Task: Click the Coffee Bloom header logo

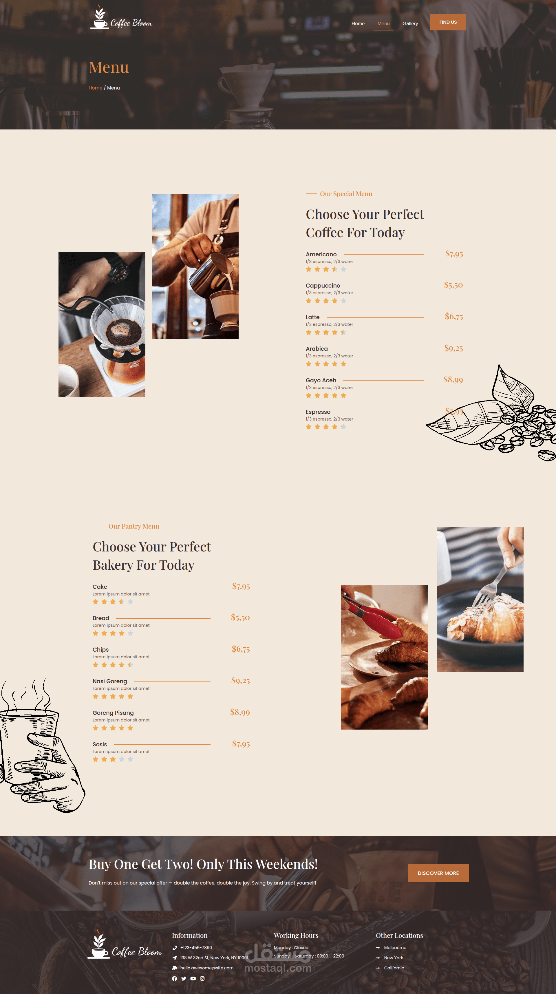Action: coord(121,17)
